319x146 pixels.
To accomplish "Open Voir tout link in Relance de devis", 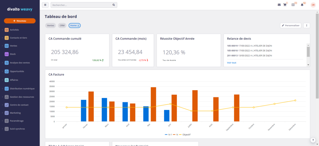I will click(231, 63).
